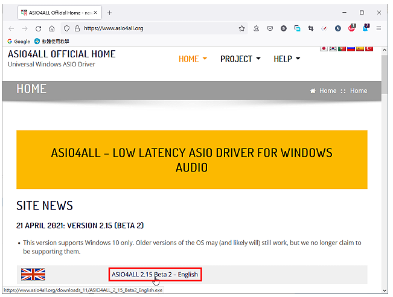Open the bookmarks import tray icon

[x=256, y=28]
